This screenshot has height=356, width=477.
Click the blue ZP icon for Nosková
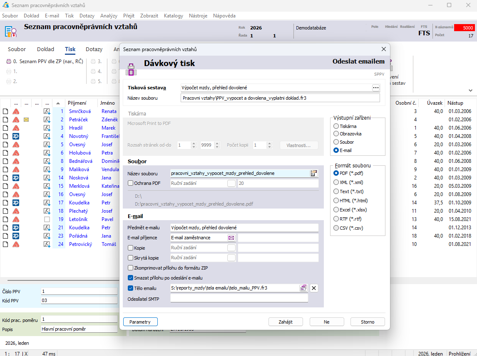pyautogui.click(x=16, y=178)
